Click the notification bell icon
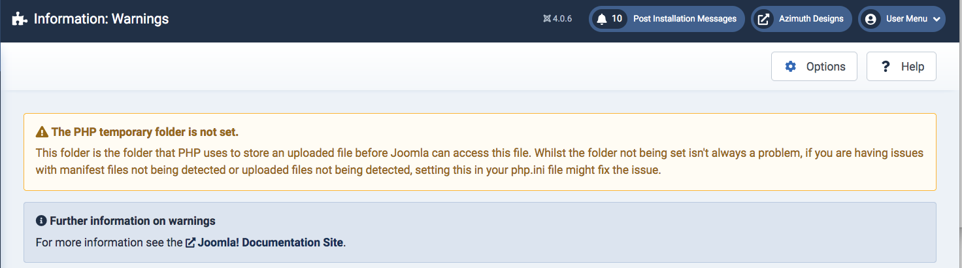 click(602, 19)
